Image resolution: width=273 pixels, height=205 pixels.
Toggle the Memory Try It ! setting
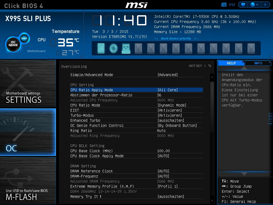tap(136, 196)
